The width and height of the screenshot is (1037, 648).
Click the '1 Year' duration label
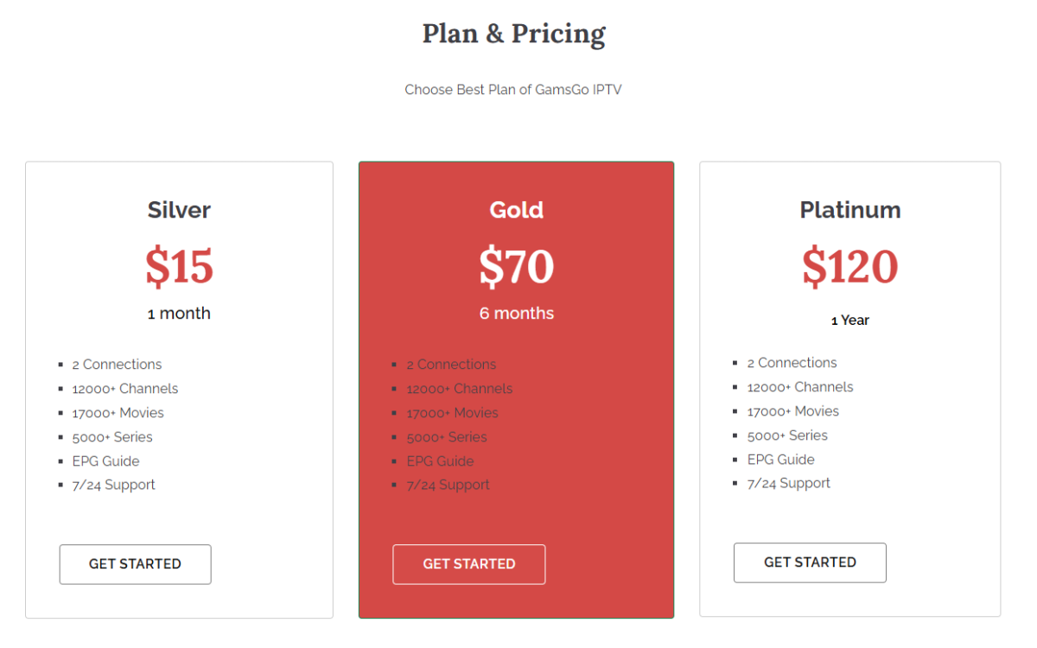pos(849,320)
